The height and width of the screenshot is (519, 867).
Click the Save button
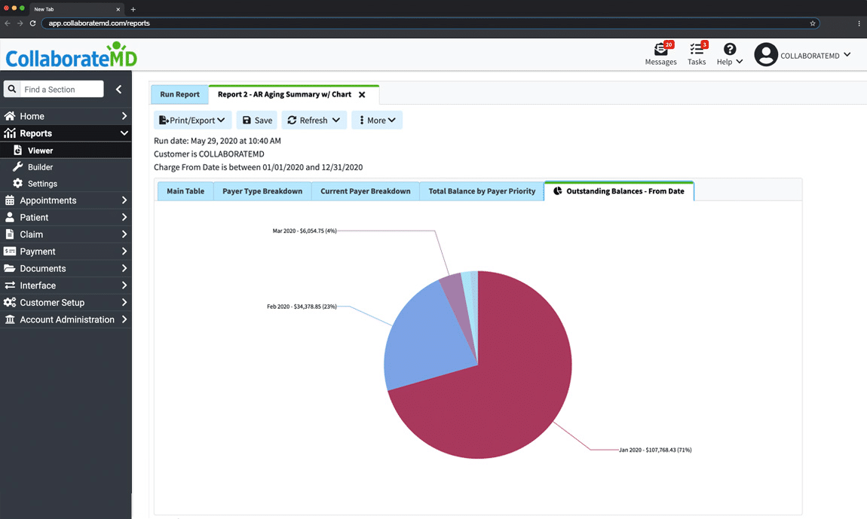[x=256, y=120]
